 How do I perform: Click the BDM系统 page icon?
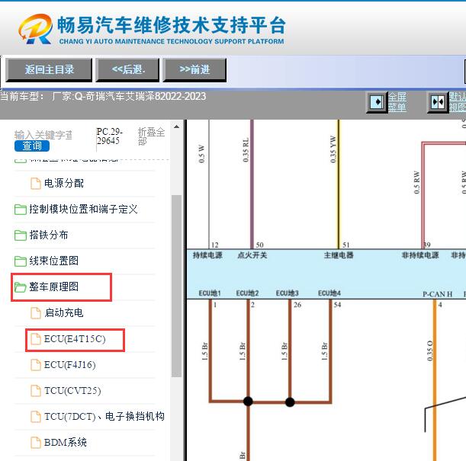click(x=36, y=442)
